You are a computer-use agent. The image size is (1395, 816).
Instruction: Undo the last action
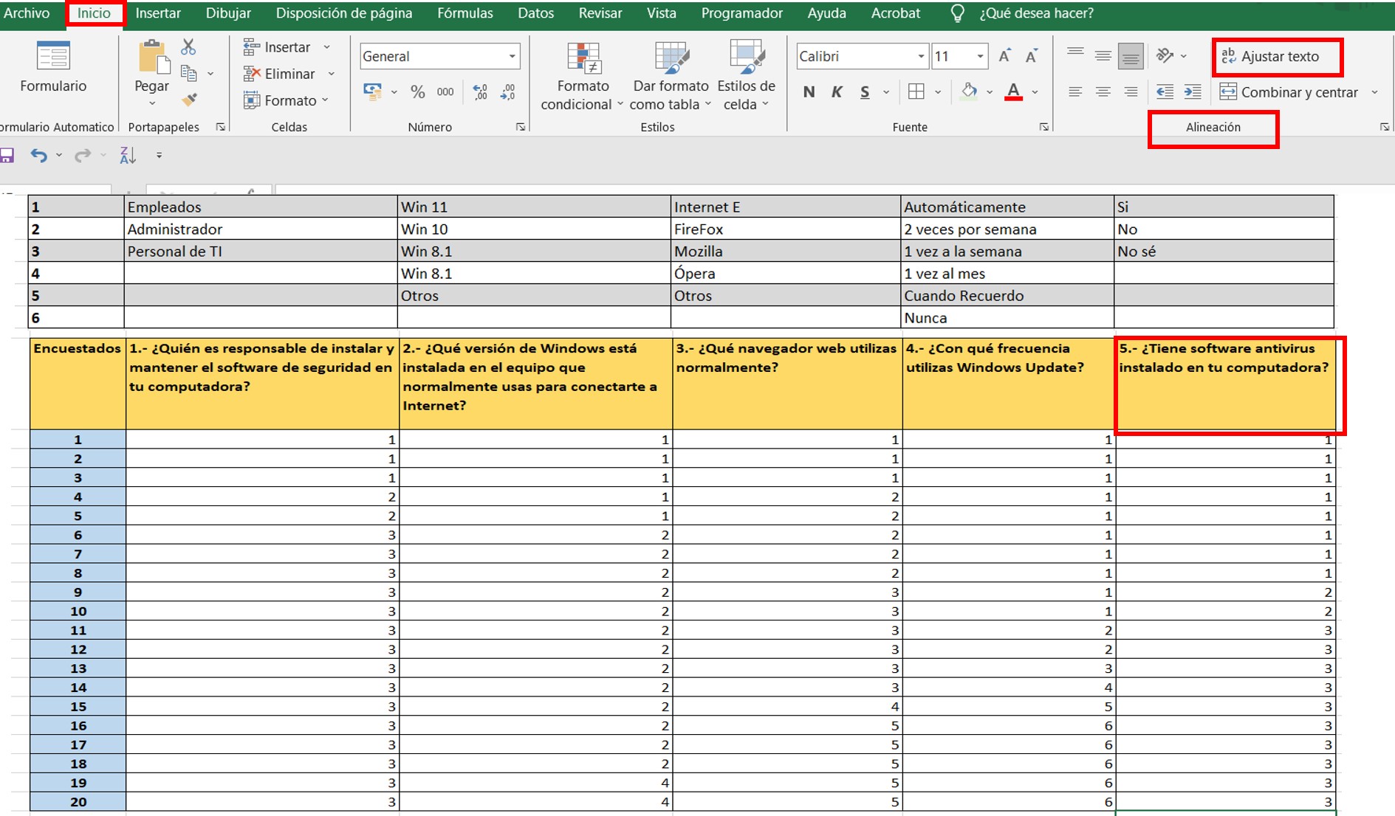point(38,155)
